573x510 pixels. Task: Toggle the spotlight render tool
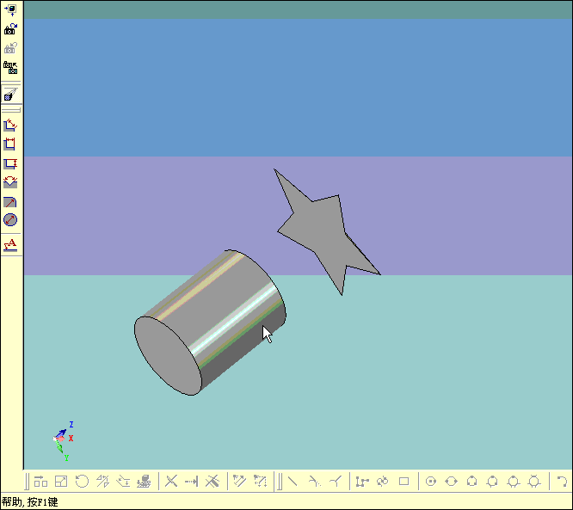coord(10,95)
